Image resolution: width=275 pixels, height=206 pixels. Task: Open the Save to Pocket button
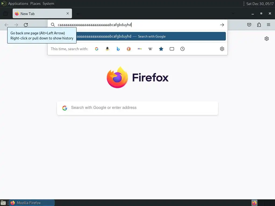(249, 25)
